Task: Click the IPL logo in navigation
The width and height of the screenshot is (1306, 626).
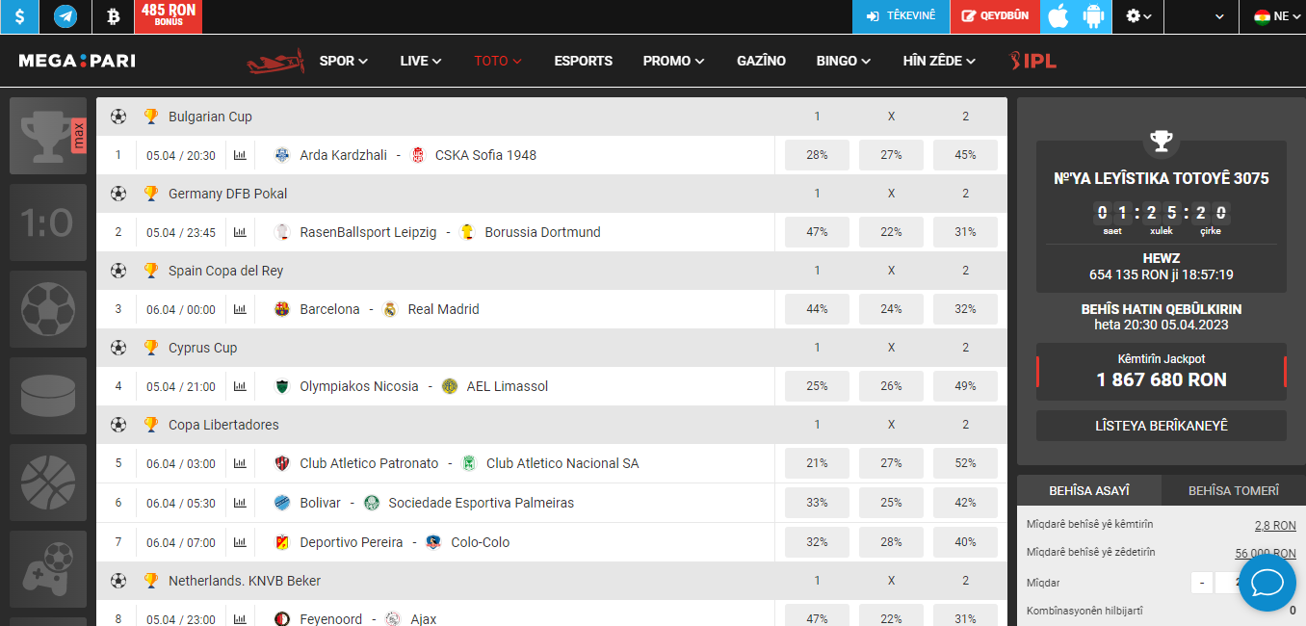Action: [1032, 61]
